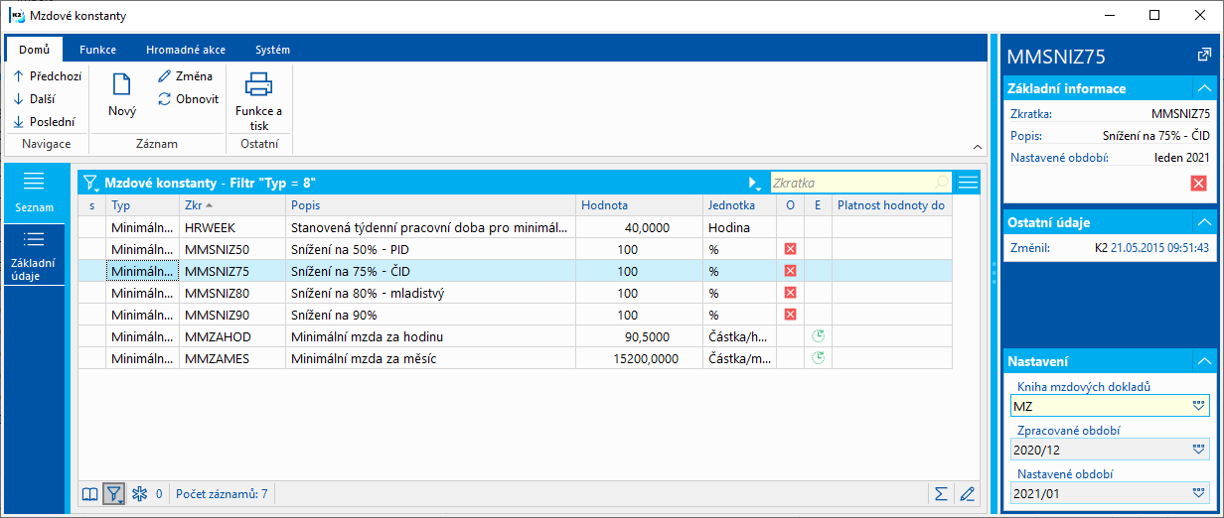Click the clock icon in MMZAMES row
Viewport: 1224px width, 518px height.
[x=818, y=358]
